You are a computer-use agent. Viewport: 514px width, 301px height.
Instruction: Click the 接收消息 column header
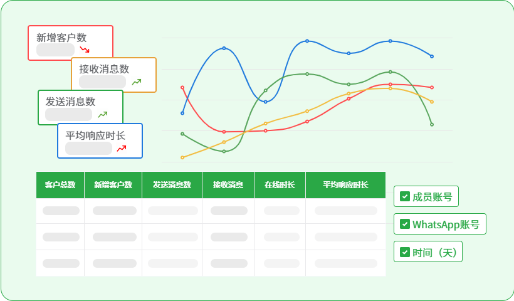point(228,185)
